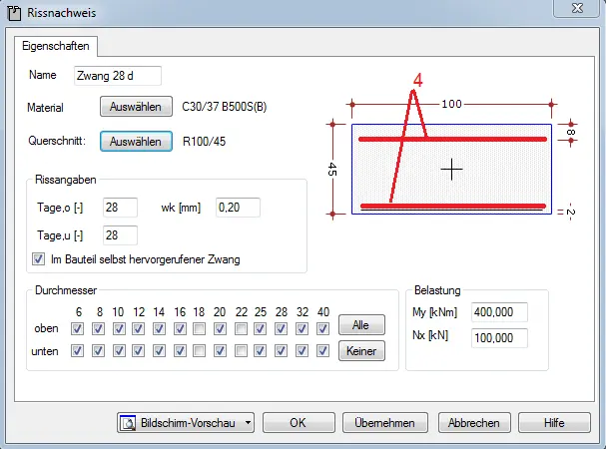
Task: Toggle unten diameter 32 checkbox
Action: 302,351
